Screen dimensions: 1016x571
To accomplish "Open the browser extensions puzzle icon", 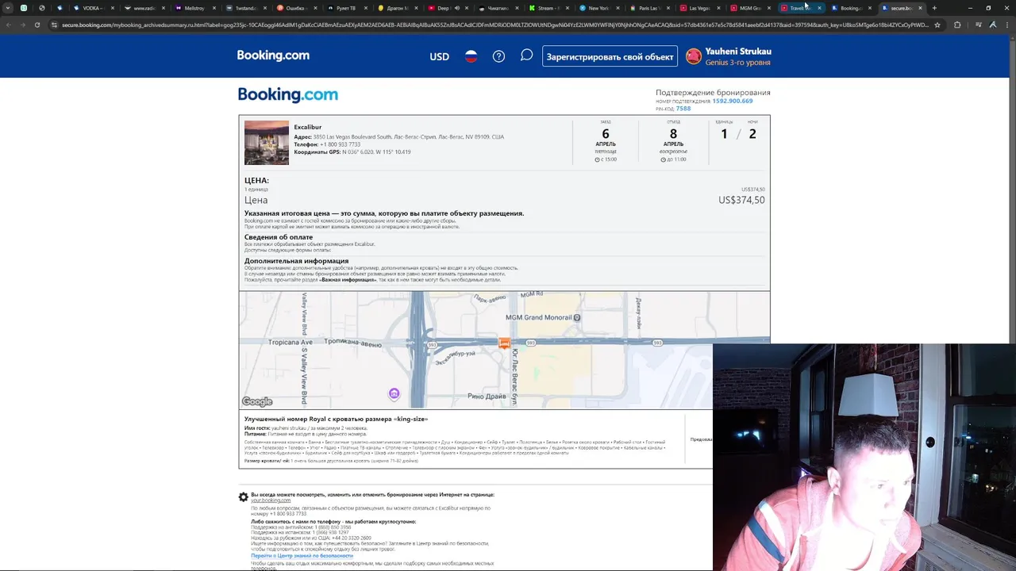I will [957, 25].
